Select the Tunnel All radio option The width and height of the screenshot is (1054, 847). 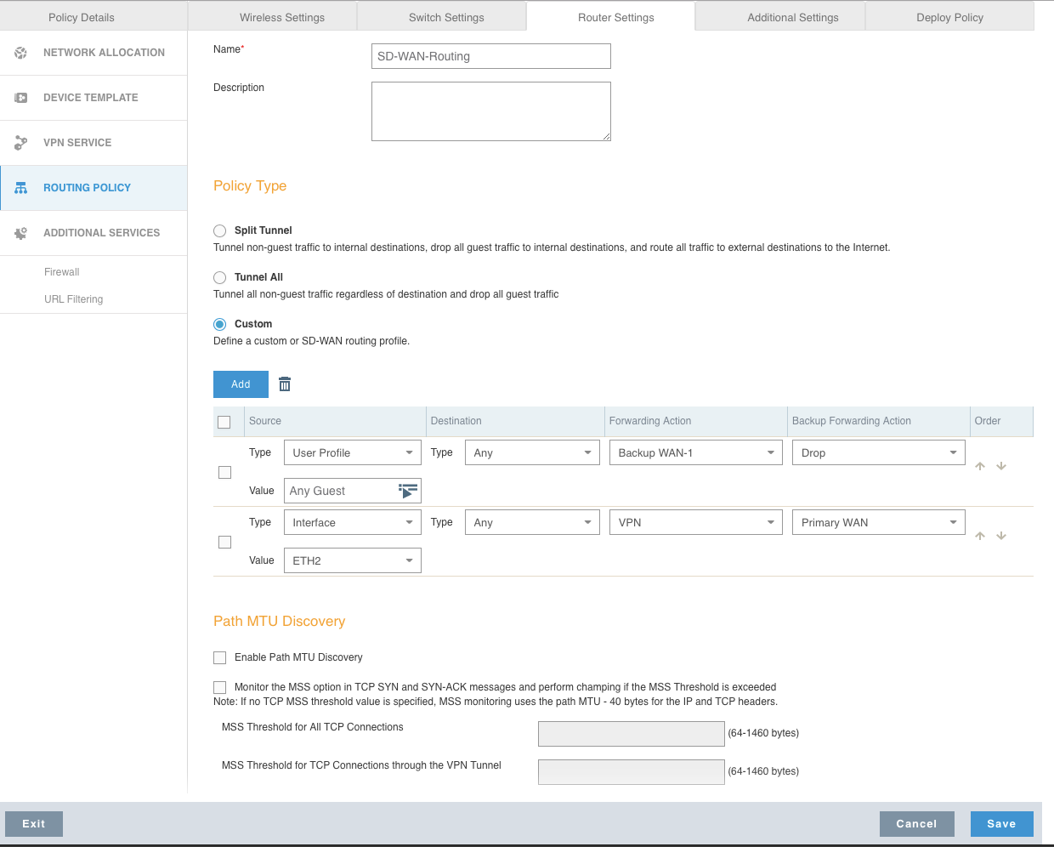point(220,277)
